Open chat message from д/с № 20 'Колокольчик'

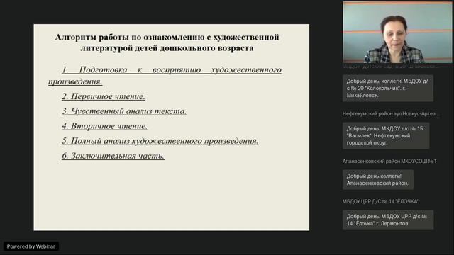[x=388, y=88]
